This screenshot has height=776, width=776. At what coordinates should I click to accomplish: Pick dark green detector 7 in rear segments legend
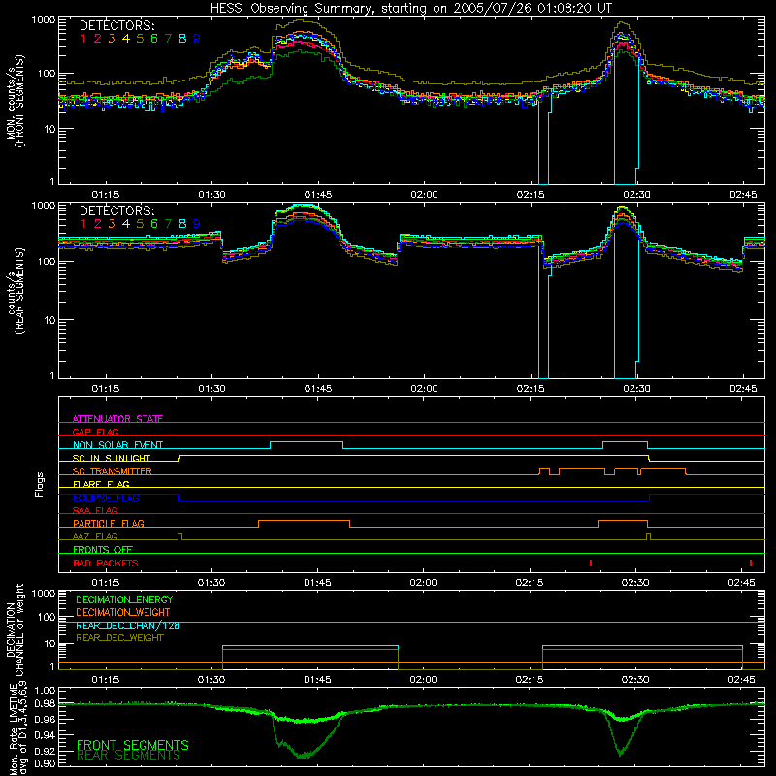168,224
